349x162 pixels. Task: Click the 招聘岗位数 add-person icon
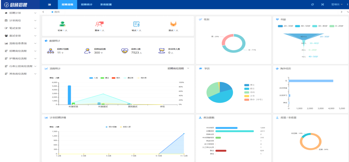(x=87, y=51)
